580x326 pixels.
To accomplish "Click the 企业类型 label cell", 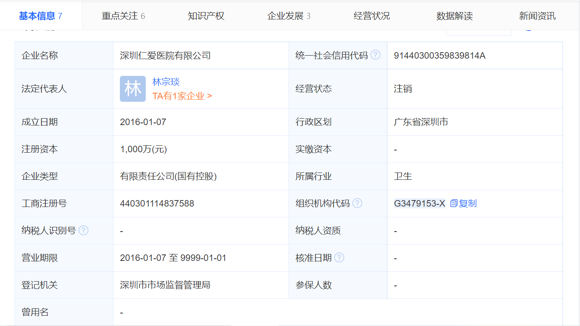I will point(64,176).
